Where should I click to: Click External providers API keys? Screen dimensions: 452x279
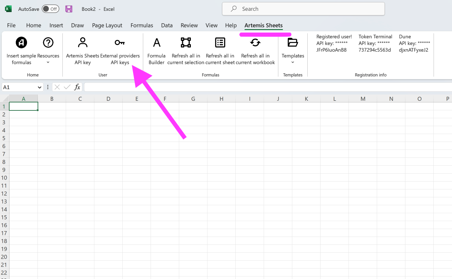(120, 50)
